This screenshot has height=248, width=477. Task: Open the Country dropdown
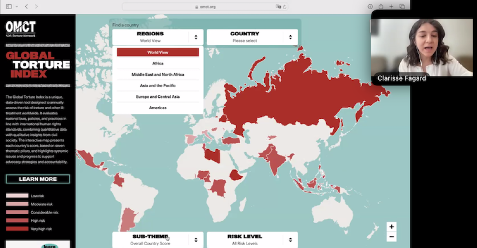click(252, 37)
